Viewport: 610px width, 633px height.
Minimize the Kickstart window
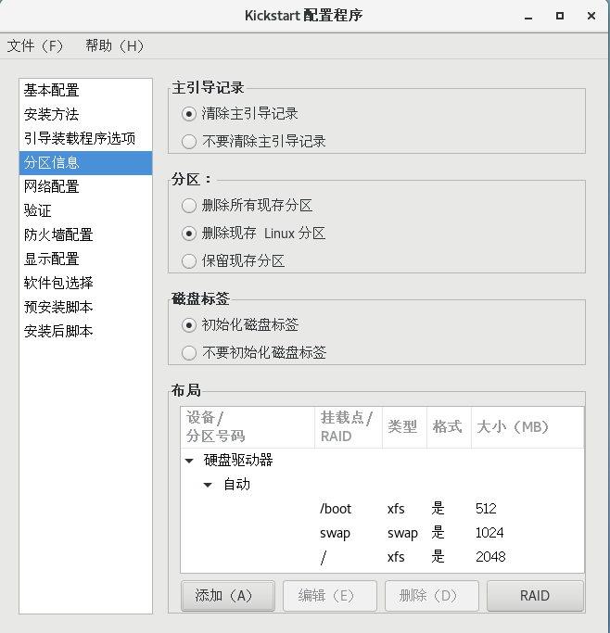(x=528, y=16)
